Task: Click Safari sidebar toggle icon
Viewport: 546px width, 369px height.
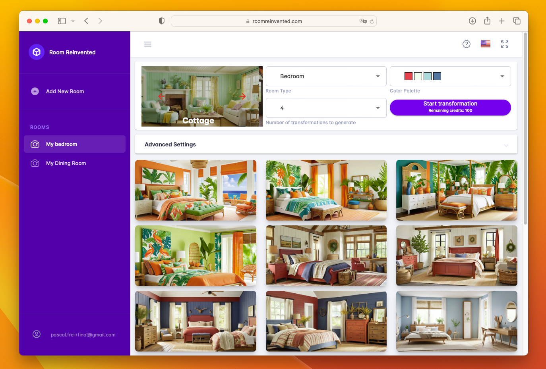Action: point(62,21)
